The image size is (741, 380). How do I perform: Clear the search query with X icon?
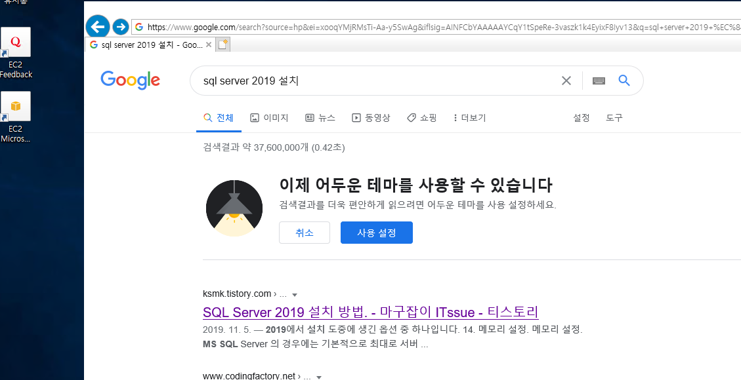566,81
